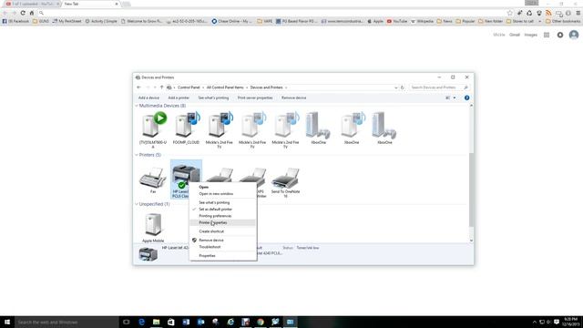Viewport: 583px width, 328px height.
Task: Open the Action Center notification icon
Action: [x=557, y=322]
